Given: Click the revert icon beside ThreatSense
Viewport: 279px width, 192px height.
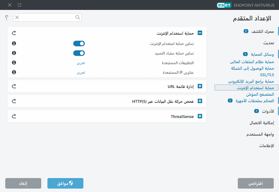Looking at the screenshot, I should pyautogui.click(x=14, y=116).
